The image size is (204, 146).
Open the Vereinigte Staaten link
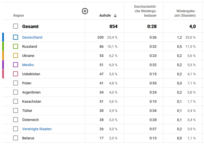pos(37,129)
